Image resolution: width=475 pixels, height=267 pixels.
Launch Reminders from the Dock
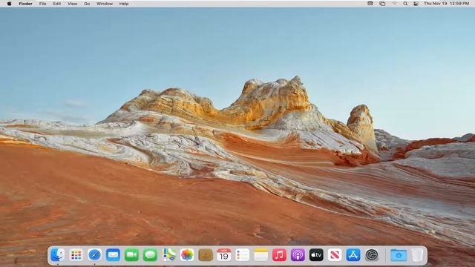pos(243,255)
